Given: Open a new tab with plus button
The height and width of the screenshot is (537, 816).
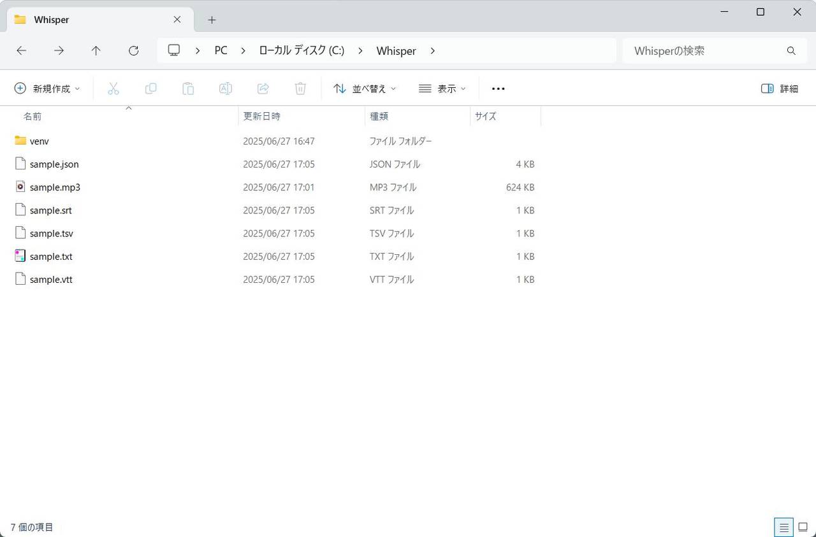Looking at the screenshot, I should pos(212,20).
